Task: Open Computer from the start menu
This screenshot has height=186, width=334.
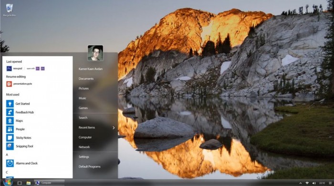Action: tap(85, 137)
